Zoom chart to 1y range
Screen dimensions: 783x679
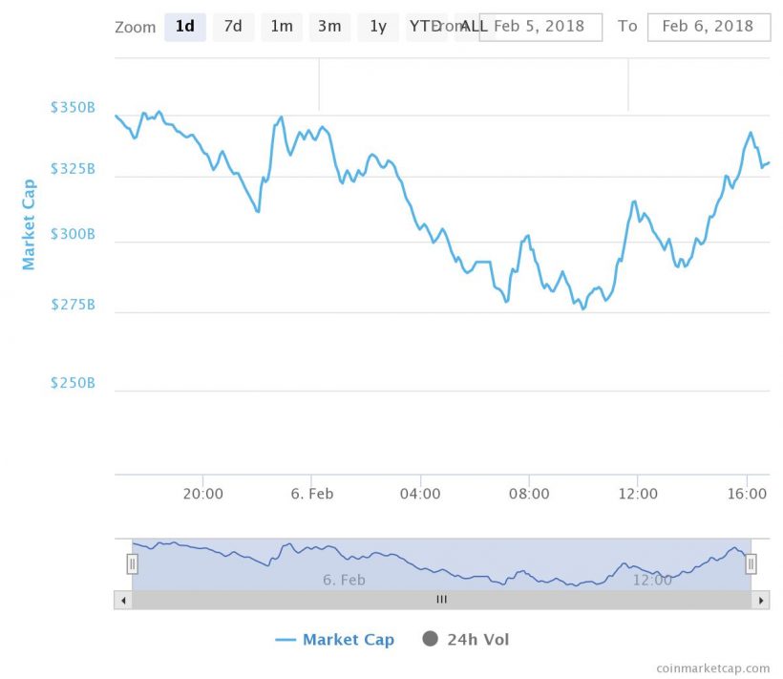pyautogui.click(x=378, y=27)
